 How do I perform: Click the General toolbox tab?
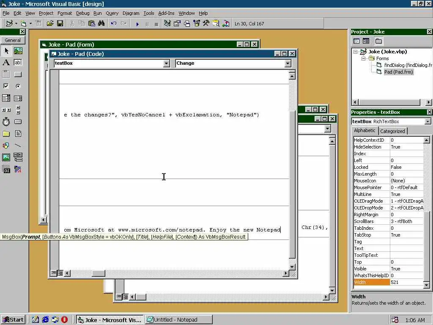(x=12, y=40)
